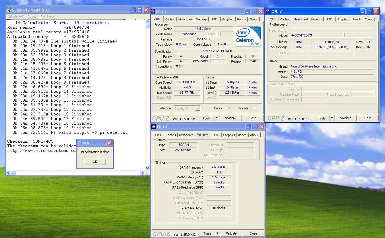Open Memory tab in CPU window
Screen dimensions: 385x238
click(201, 20)
